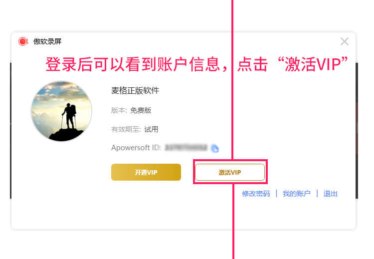Click the gold 开通VIP button

pos(146,172)
